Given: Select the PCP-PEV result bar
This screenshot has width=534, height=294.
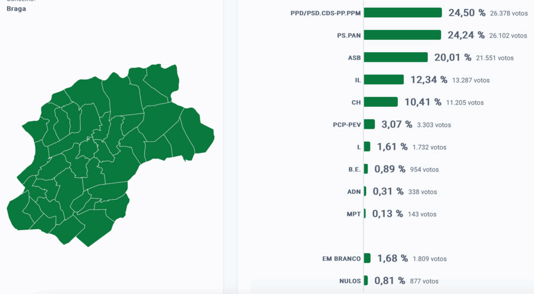Looking at the screenshot, I should [x=369, y=125].
